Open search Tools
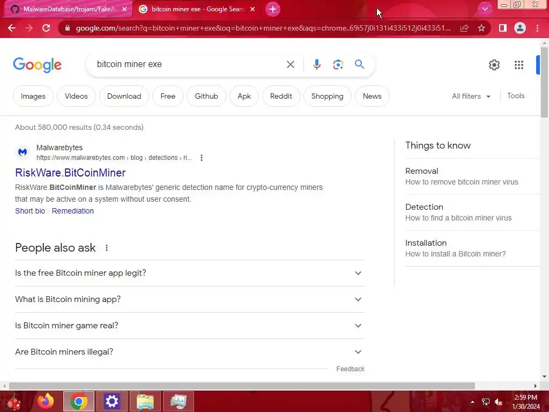 pyautogui.click(x=515, y=95)
